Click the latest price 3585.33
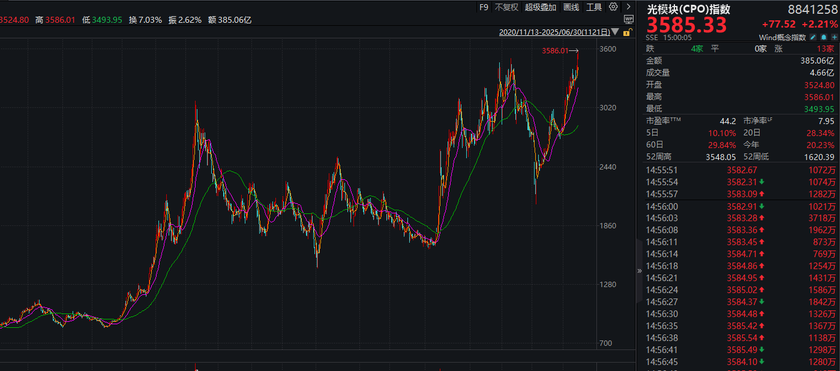840x371 pixels. click(x=686, y=25)
